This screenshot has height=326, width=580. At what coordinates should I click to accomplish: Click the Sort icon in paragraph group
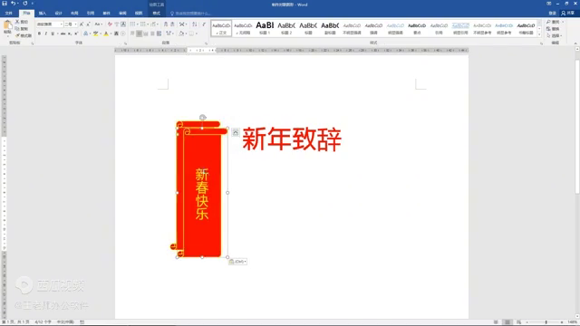point(195,24)
